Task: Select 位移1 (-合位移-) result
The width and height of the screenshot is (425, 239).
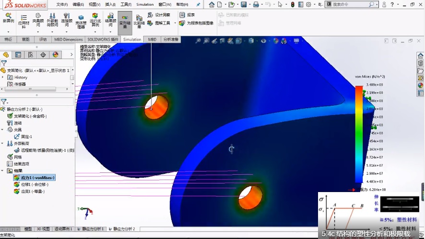Action: (x=31, y=184)
